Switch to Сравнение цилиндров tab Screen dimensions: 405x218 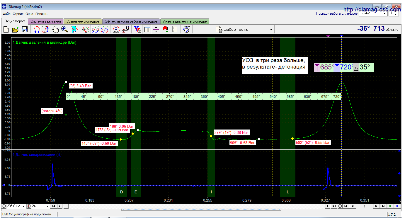83,21
